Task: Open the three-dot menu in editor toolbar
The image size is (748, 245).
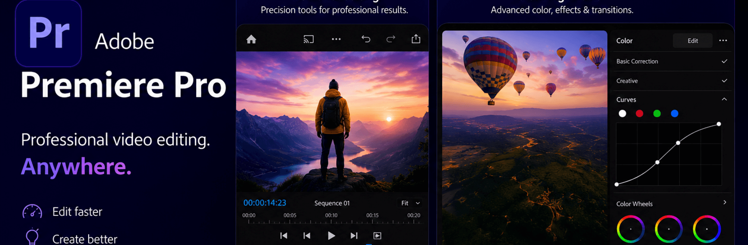Action: coord(336,39)
